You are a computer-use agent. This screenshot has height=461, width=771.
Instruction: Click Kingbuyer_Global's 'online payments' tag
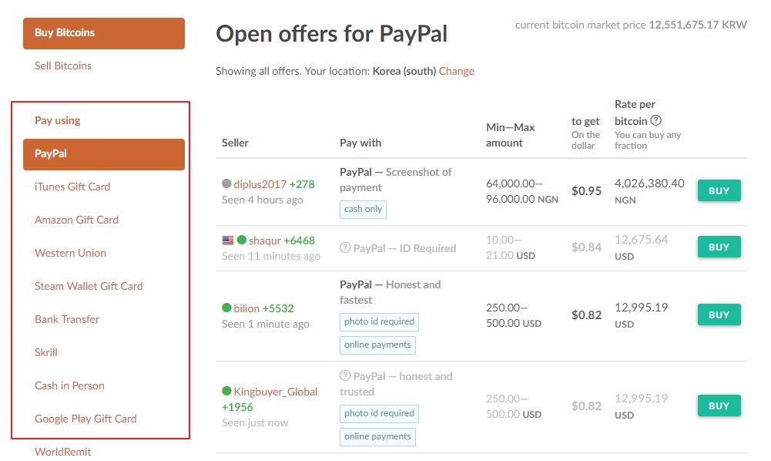pyautogui.click(x=377, y=436)
